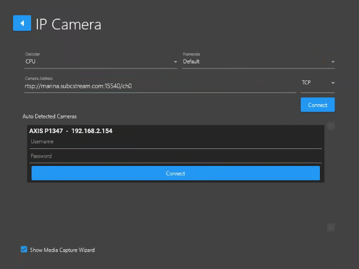The width and height of the screenshot is (359, 269).
Task: Click the Decoder dropdown arrow
Action: [175, 62]
